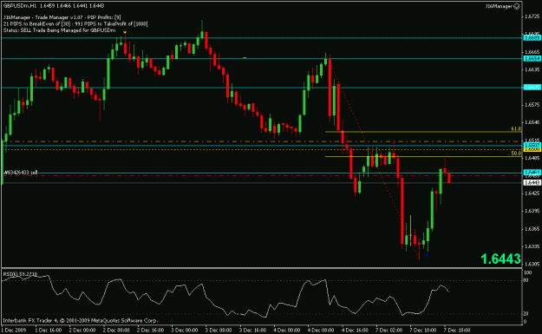Click the 1 Dec 2009 date label
The image size is (542, 334).
click(14, 330)
